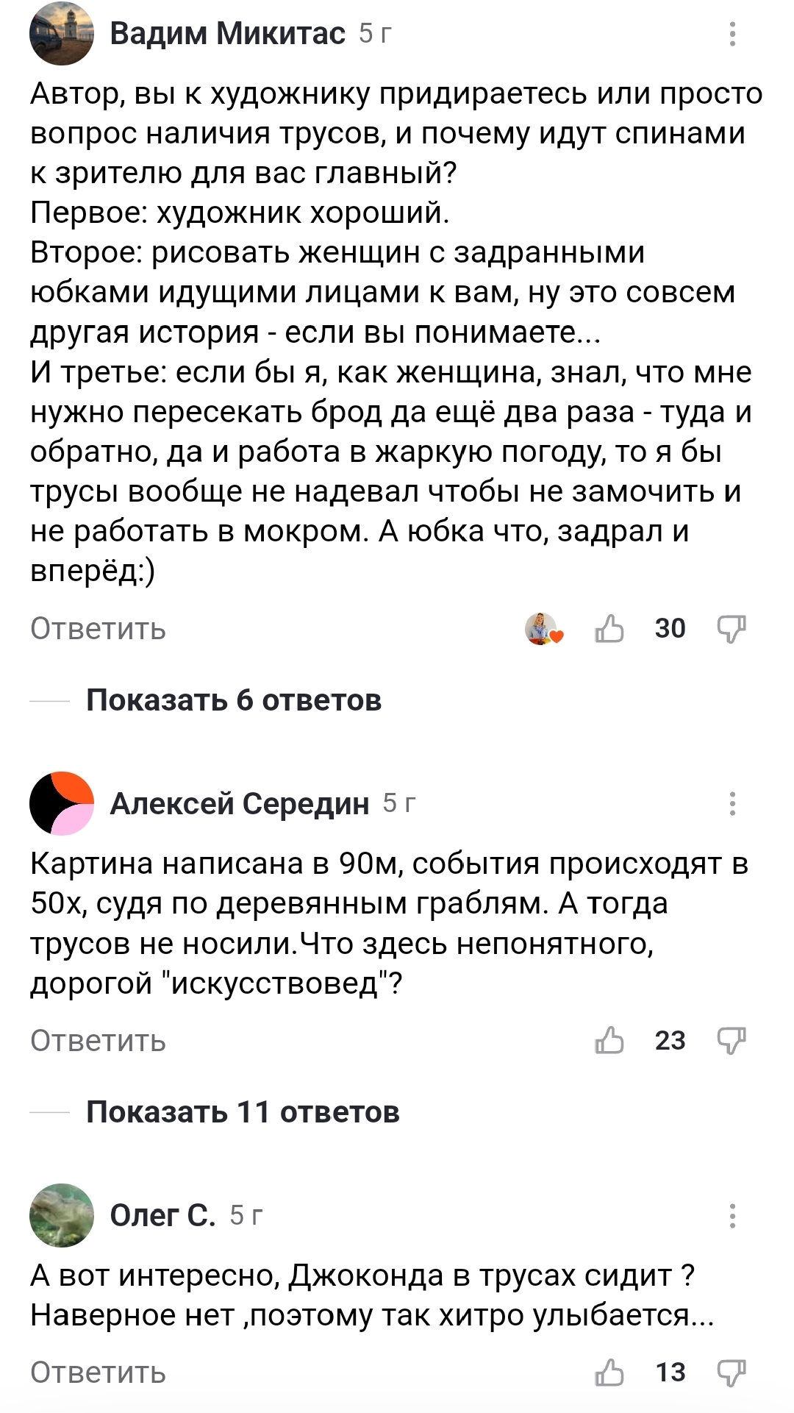Viewport: 794px width, 1413px height.
Task: Like Олег С.'s Джоконда comment
Action: click(609, 1373)
